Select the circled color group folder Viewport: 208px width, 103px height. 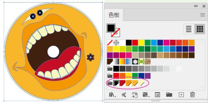tap(110, 83)
